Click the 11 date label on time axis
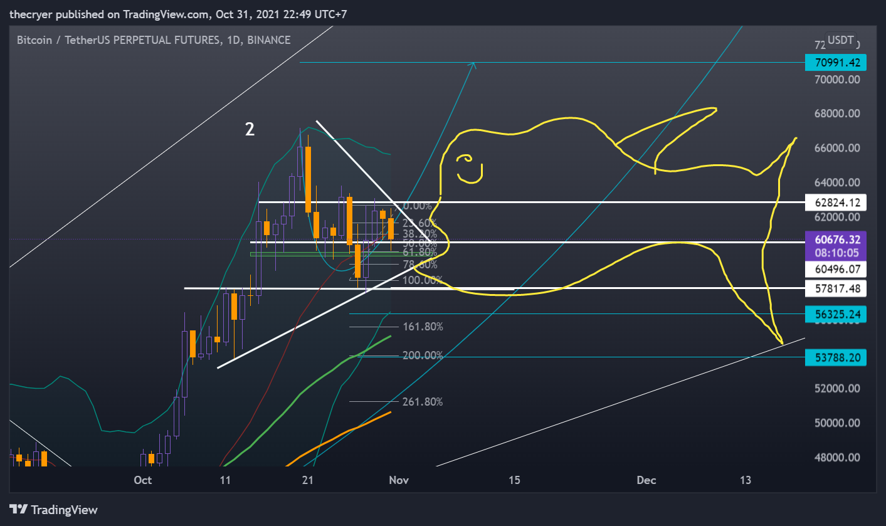 click(x=226, y=480)
